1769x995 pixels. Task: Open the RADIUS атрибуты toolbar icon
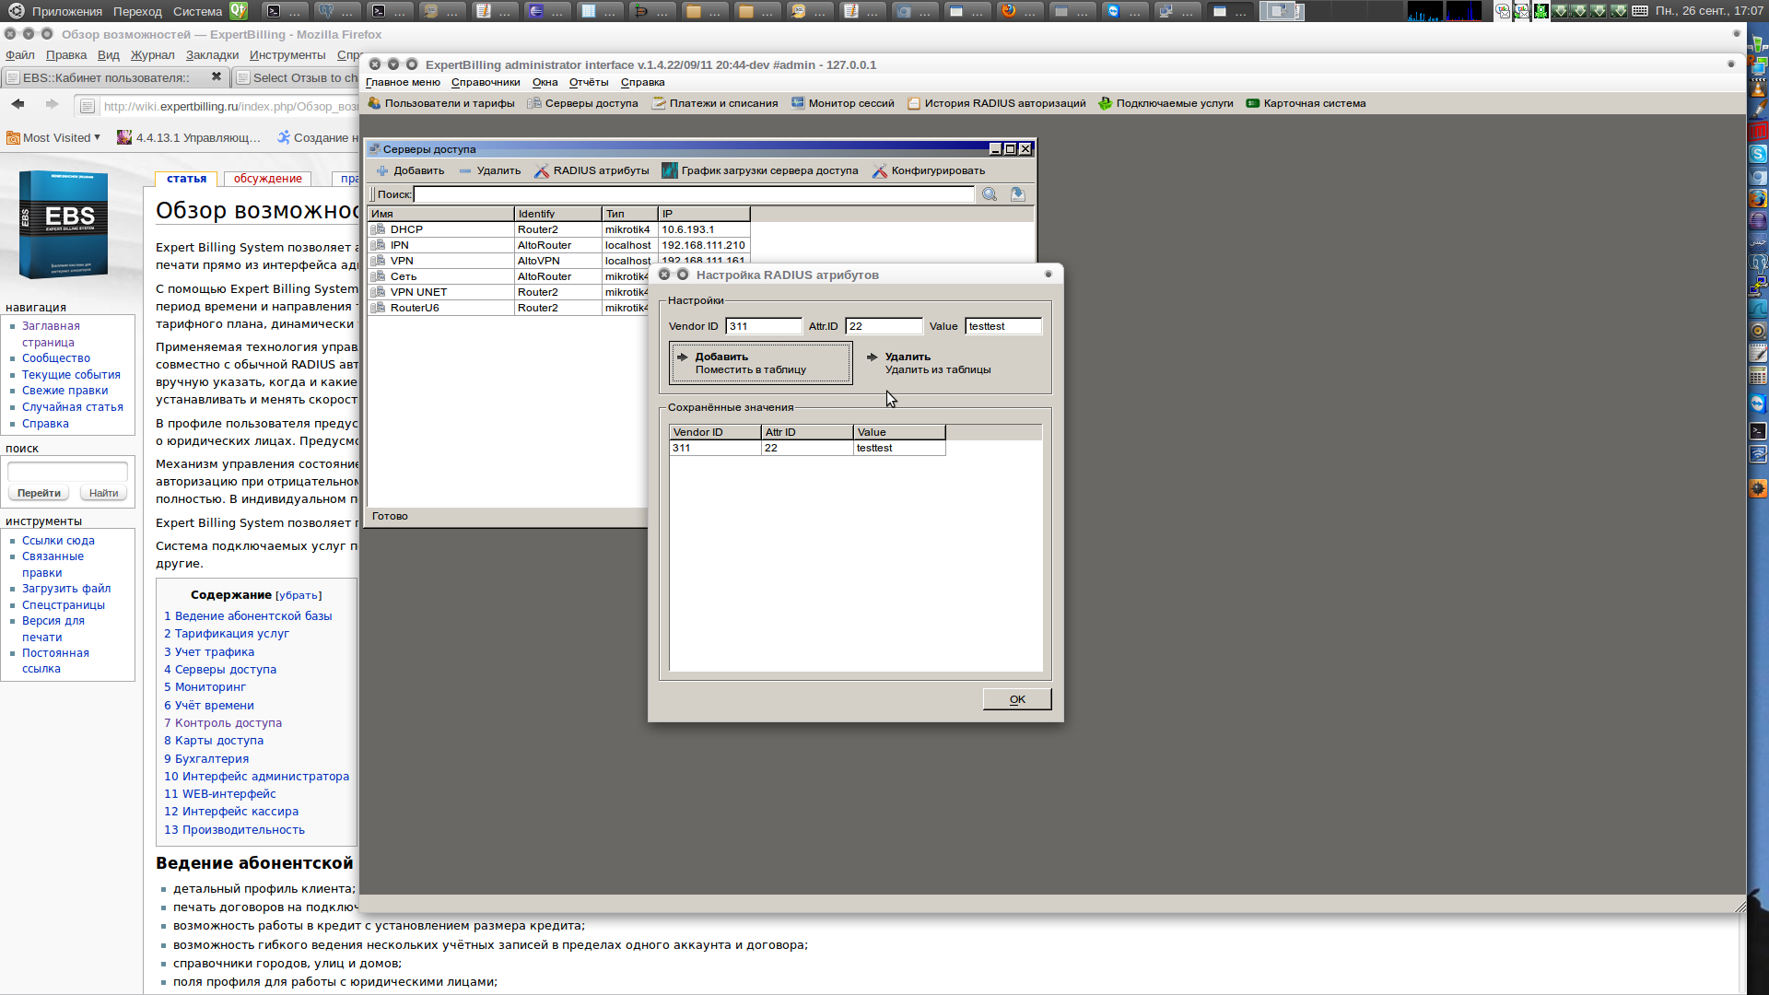pos(542,170)
